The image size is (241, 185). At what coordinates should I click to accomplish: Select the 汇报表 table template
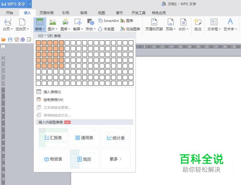click(53, 138)
